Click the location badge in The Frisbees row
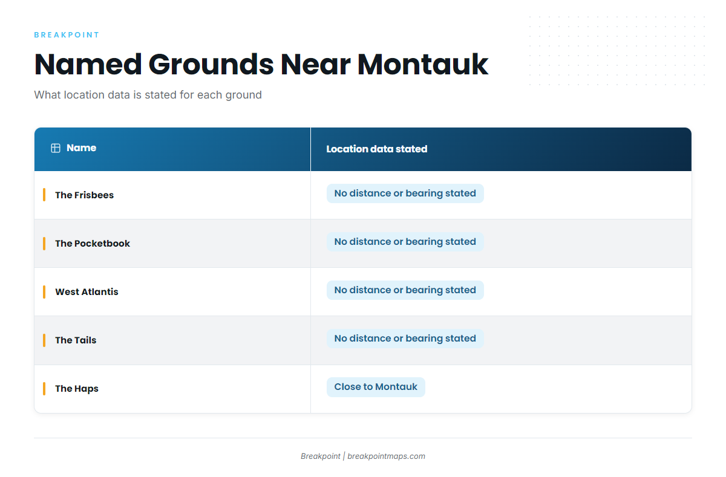 (405, 193)
